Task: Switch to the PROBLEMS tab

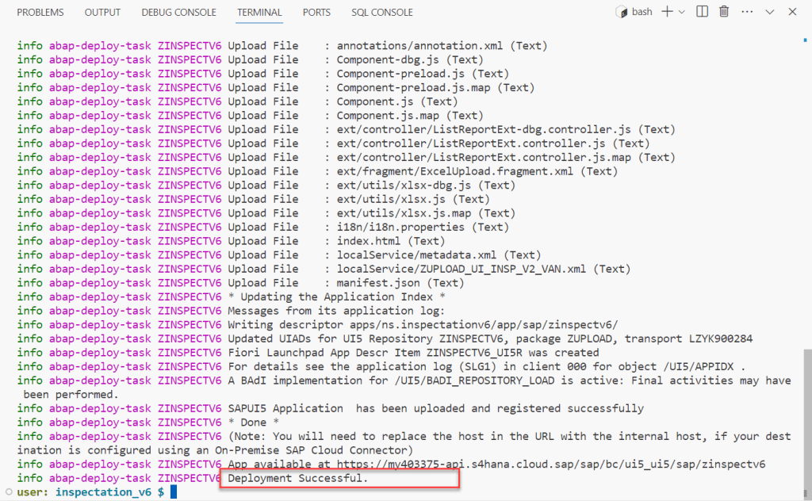Action: pyautogui.click(x=40, y=13)
